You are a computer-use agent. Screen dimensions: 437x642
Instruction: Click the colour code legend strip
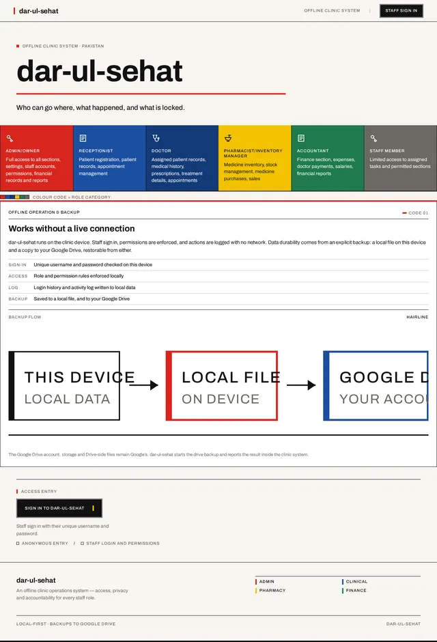coord(15,197)
